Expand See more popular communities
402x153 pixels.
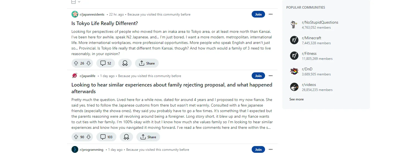[296, 99]
